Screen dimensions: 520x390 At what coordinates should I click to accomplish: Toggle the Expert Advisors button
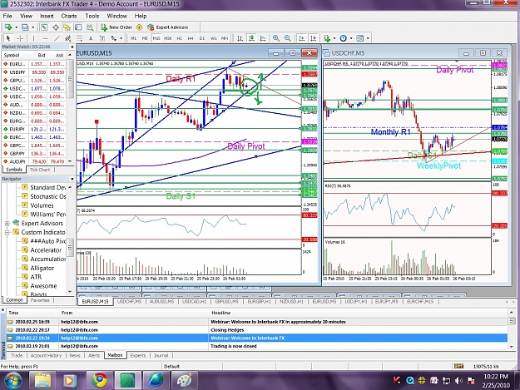(x=168, y=27)
